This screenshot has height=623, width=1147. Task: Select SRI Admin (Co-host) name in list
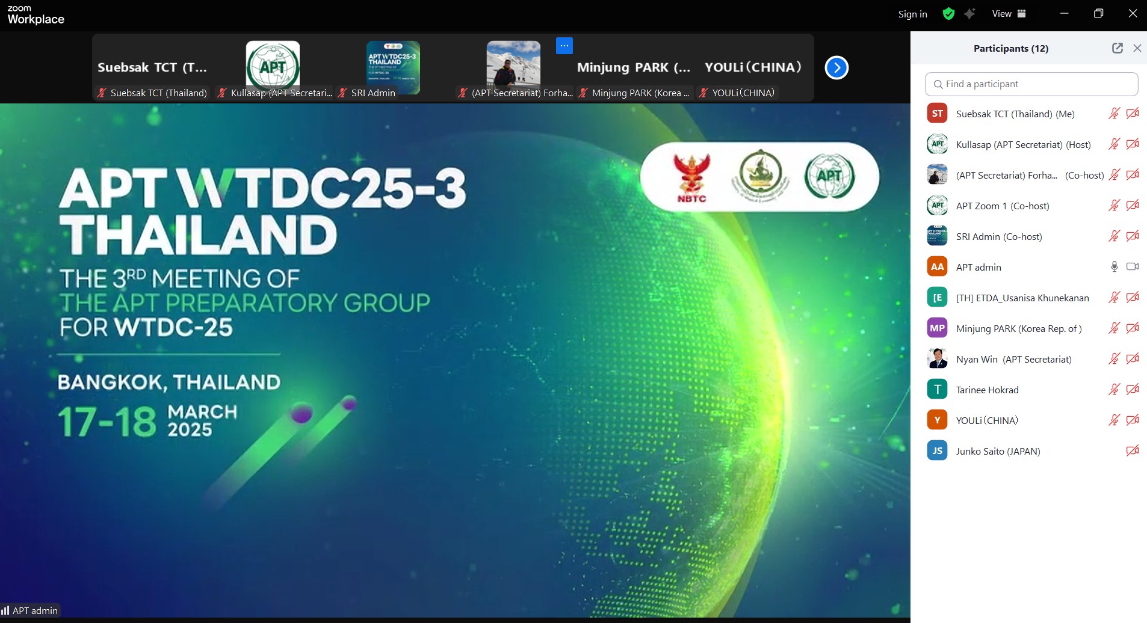click(999, 236)
